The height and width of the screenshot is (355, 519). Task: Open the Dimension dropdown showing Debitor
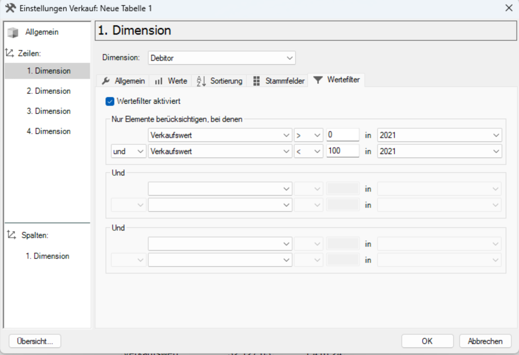click(x=222, y=58)
